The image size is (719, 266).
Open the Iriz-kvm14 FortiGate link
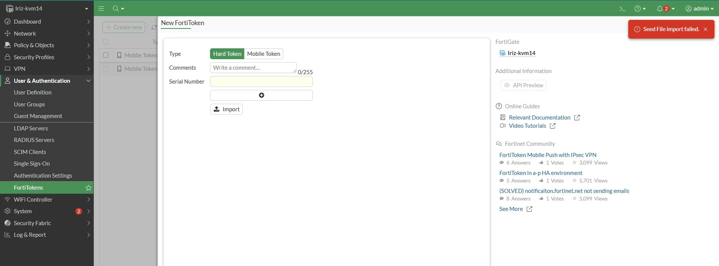521,53
